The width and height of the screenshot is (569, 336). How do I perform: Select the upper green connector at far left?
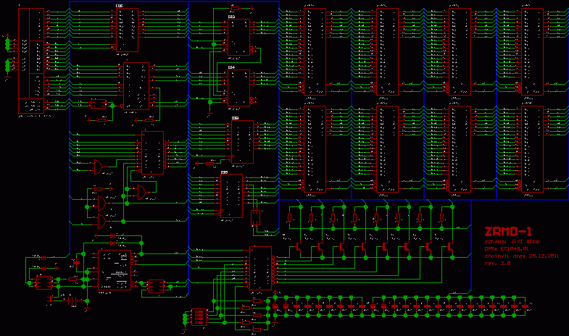[x=8, y=44]
